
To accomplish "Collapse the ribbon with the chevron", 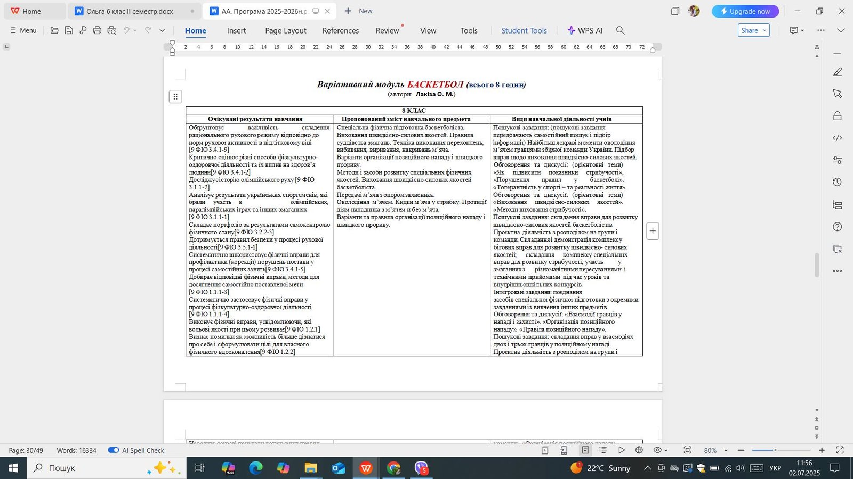I will (841, 30).
